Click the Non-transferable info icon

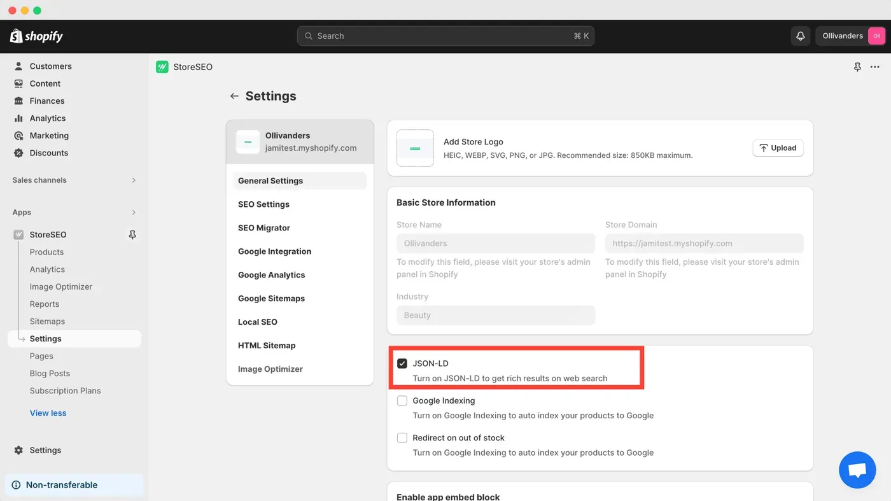coord(16,485)
